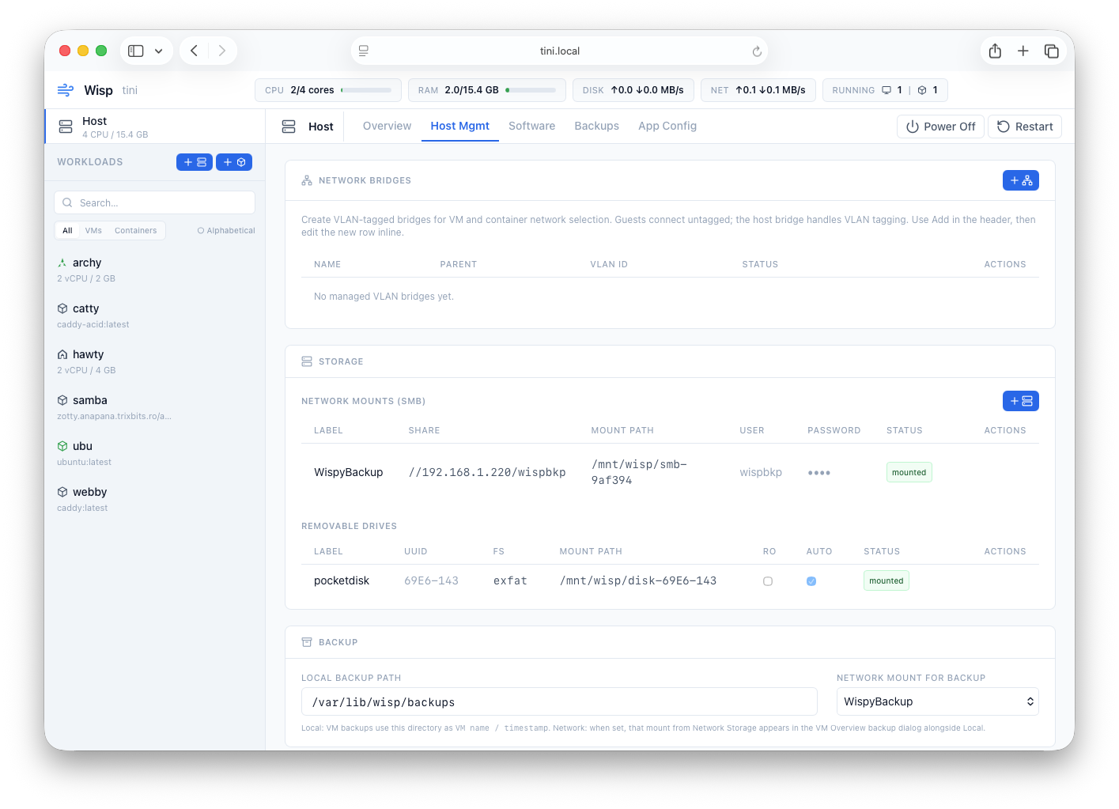Add a new network bridge
Screen dimensions: 1119x809
point(1021,180)
